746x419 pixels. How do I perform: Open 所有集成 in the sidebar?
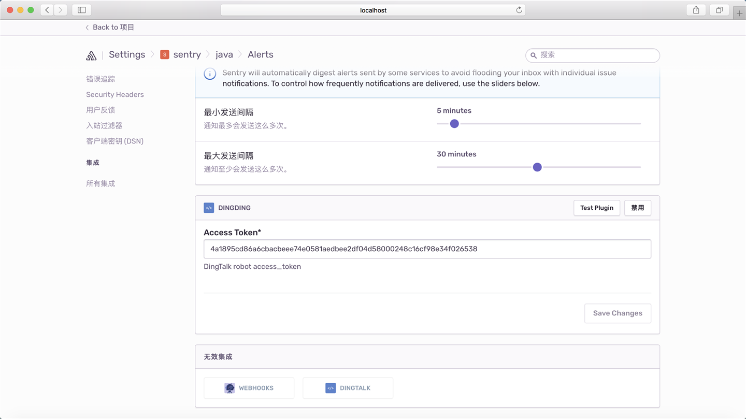click(101, 183)
